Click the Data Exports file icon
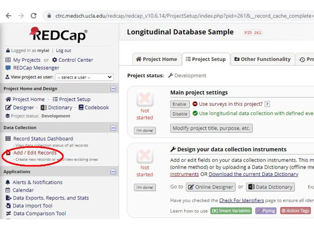This screenshot has width=314, height=235. pos(8,198)
